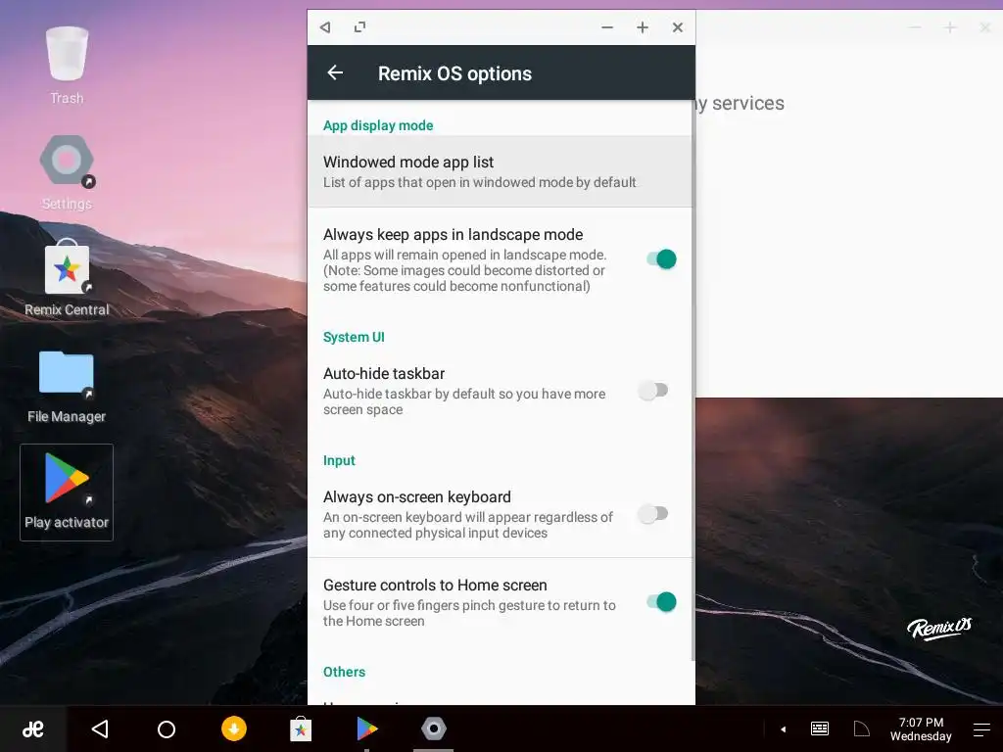
Task: Maximize the background services window
Action: [x=950, y=27]
